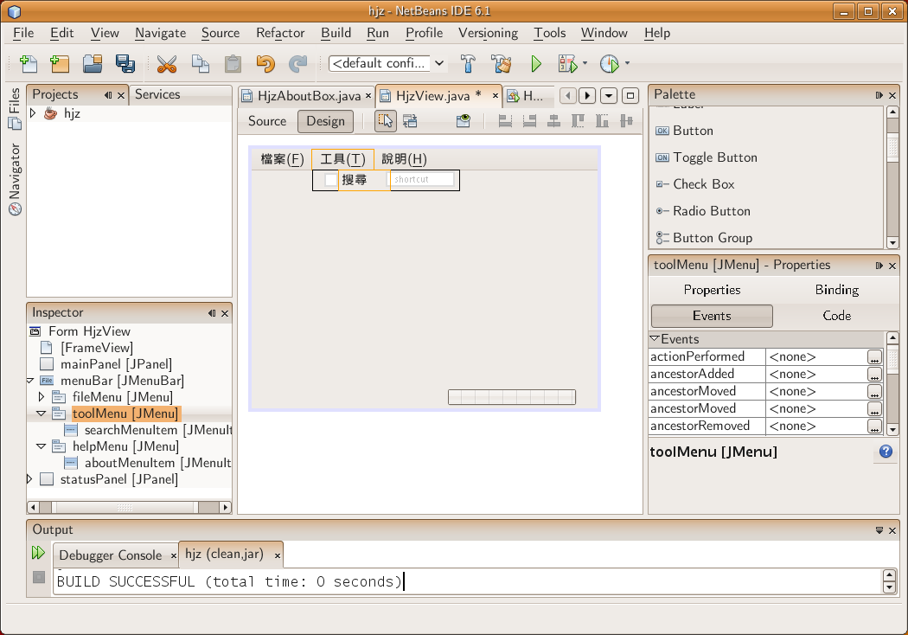Click the Clean and Build Project icon
This screenshot has height=635, width=908.
(x=500, y=63)
